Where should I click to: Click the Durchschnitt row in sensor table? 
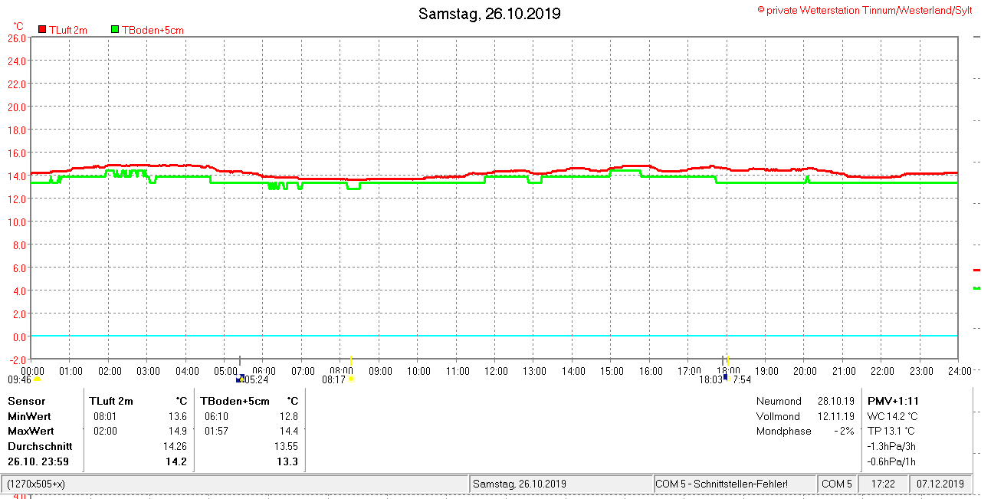tap(40, 446)
